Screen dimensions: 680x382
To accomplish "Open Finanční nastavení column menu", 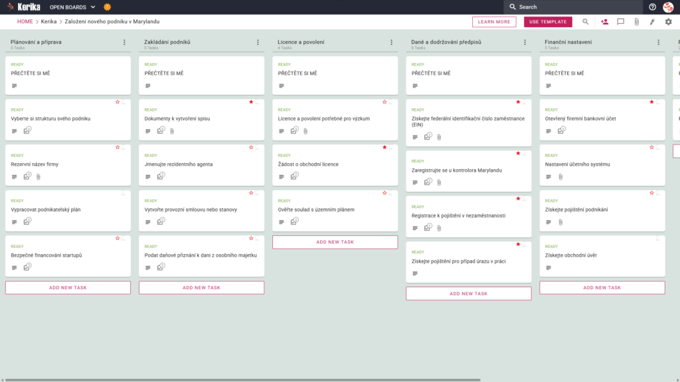I will coord(659,42).
